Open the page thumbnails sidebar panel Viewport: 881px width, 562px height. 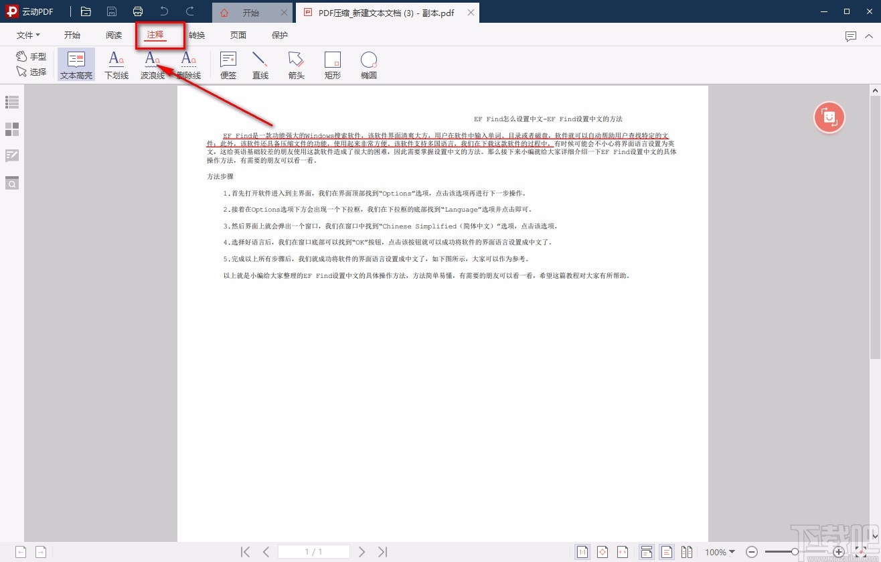pyautogui.click(x=11, y=129)
